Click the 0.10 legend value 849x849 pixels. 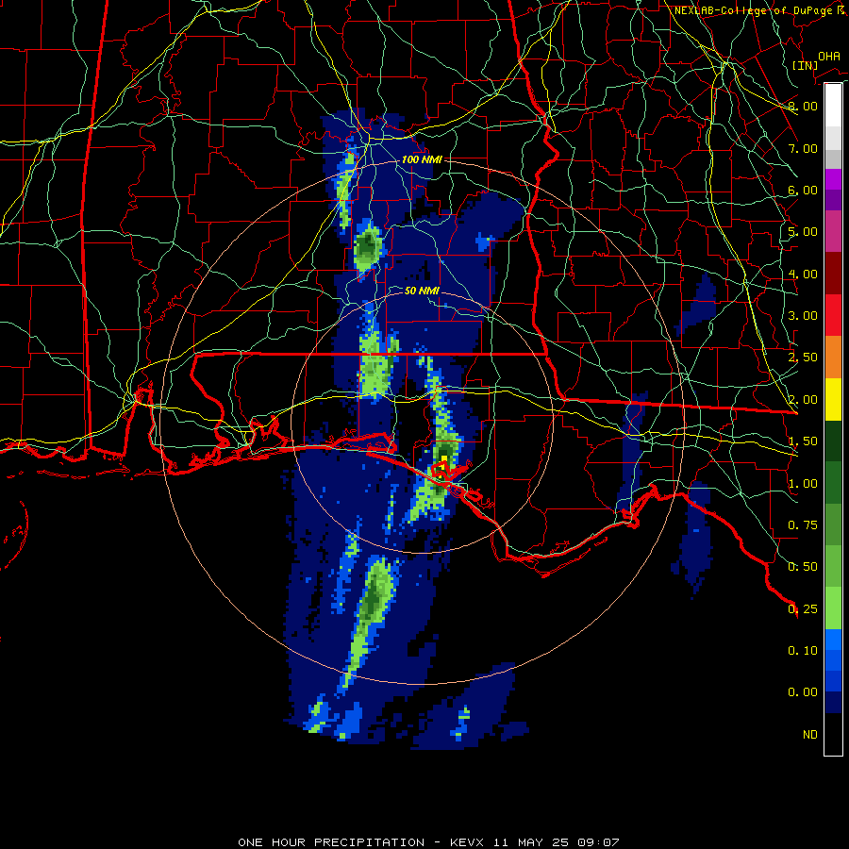tap(803, 651)
